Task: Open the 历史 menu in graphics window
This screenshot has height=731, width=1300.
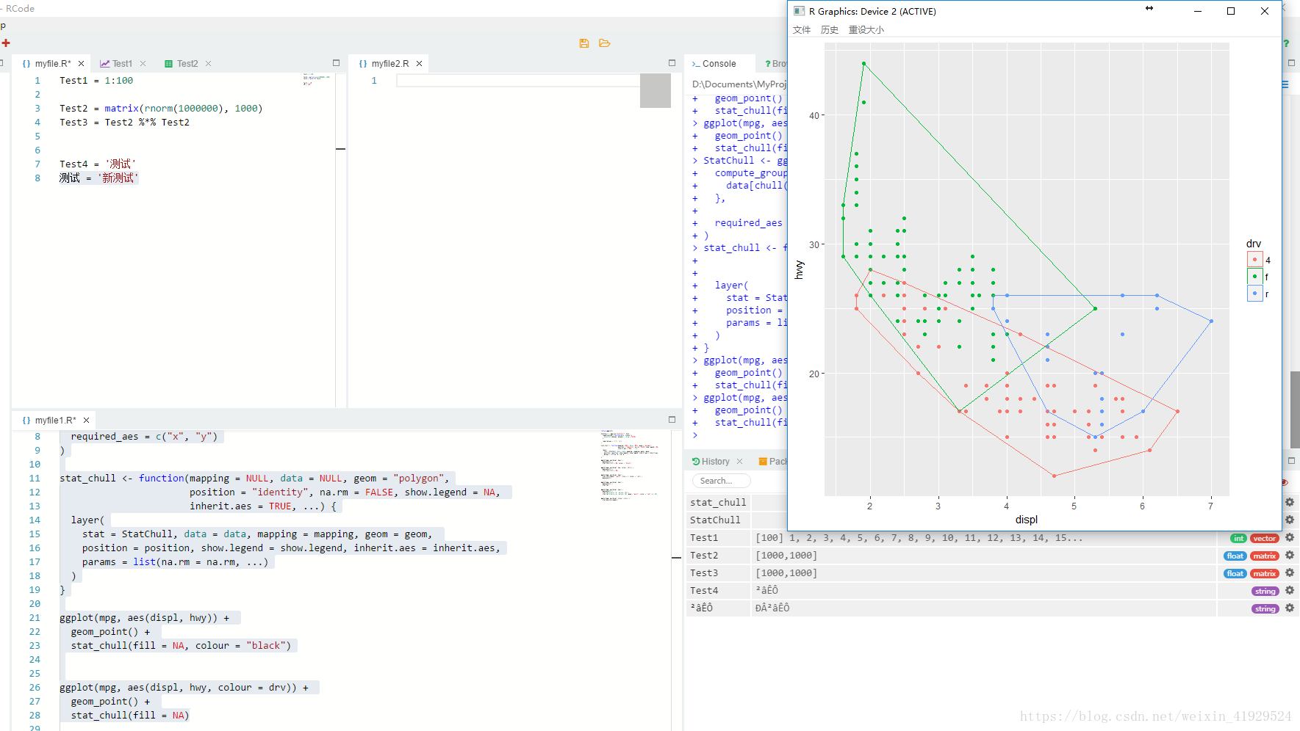Action: coord(829,30)
